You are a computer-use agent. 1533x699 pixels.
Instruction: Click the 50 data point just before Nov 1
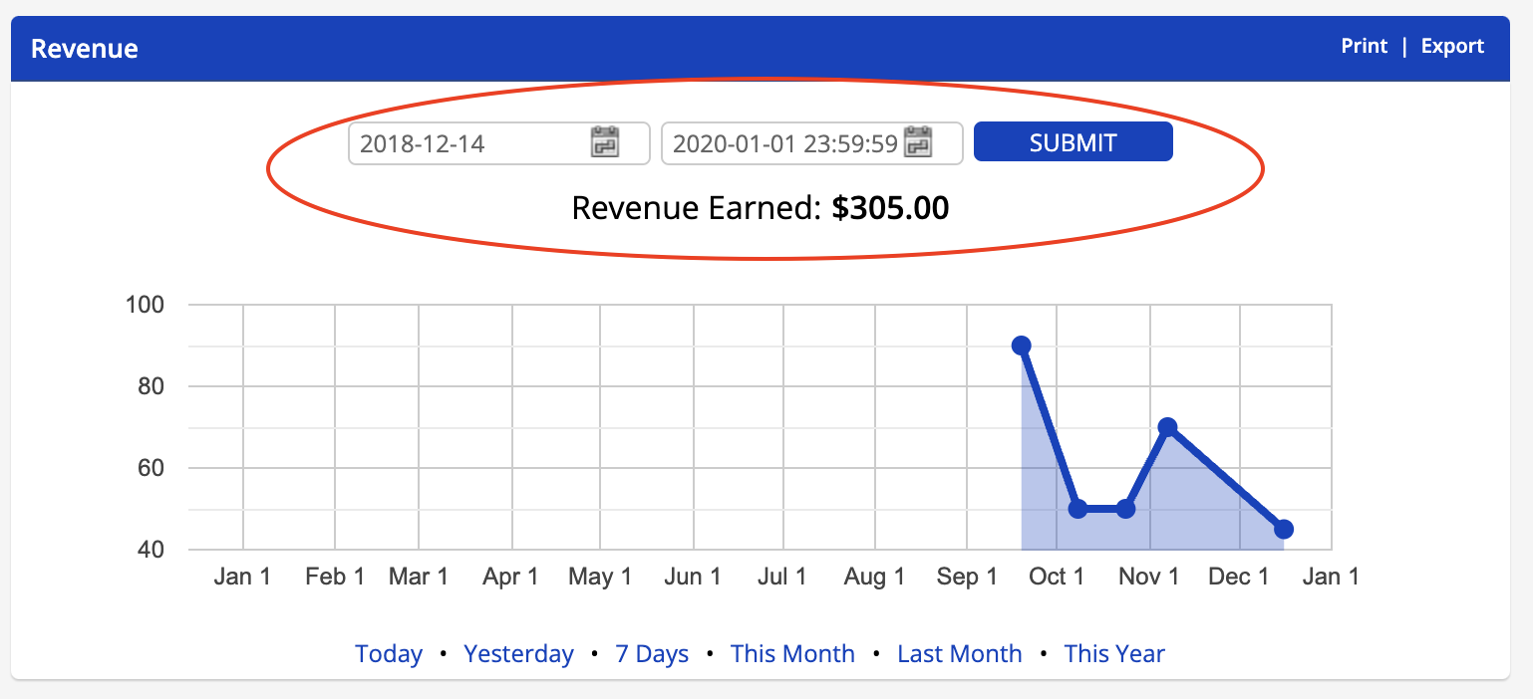(x=1126, y=509)
